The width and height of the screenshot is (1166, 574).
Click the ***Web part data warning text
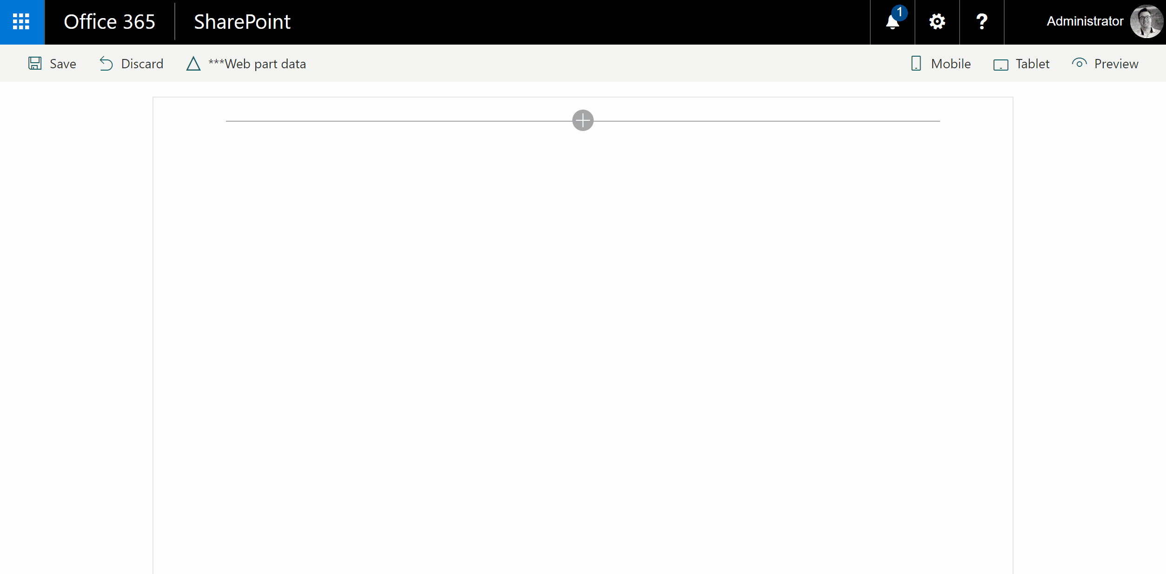257,63
